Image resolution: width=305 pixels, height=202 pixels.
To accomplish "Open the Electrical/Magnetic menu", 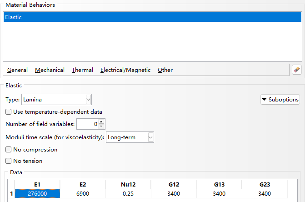I will [125, 70].
